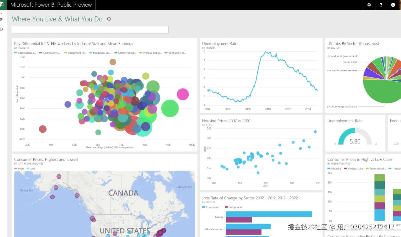Open Jobs Rate of Change by Sector title
Image resolution: width=401 pixels, height=237 pixels.
click(250, 198)
